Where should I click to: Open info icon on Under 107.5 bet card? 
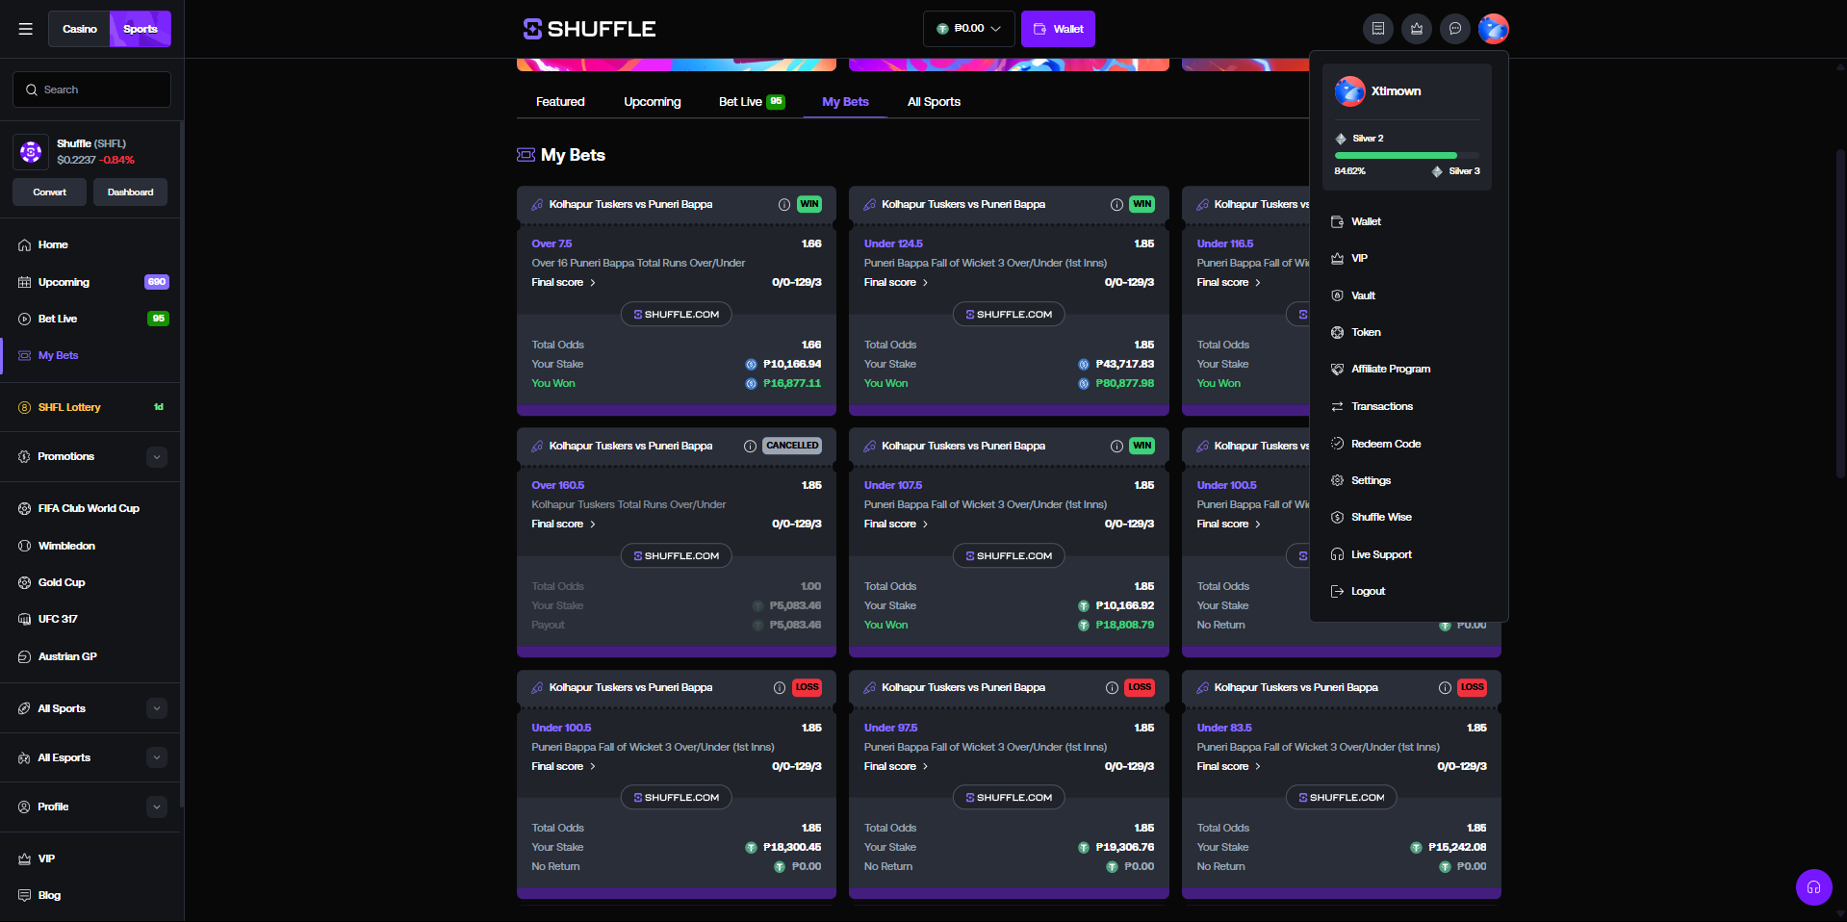(x=1116, y=446)
